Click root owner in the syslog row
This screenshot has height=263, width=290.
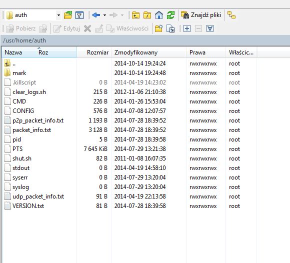(234, 187)
